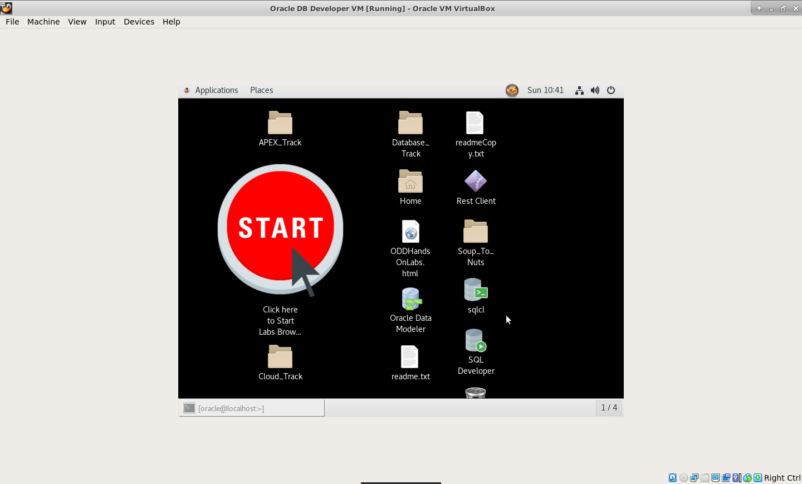Launch the sqlcl terminal icon
The width and height of the screenshot is (802, 484).
(x=476, y=290)
